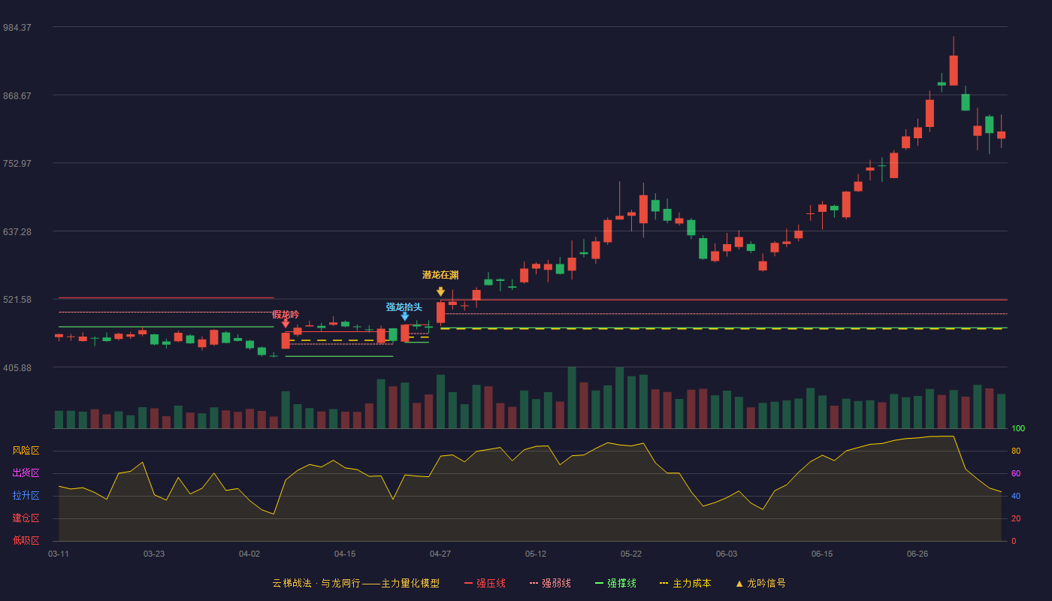This screenshot has height=601, width=1052.
Task: Toggle the 强压线 legend entry
Action: point(485,583)
